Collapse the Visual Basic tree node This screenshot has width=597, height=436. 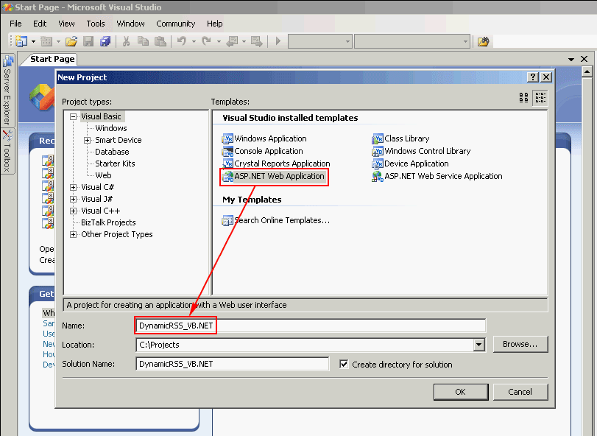[x=73, y=117]
